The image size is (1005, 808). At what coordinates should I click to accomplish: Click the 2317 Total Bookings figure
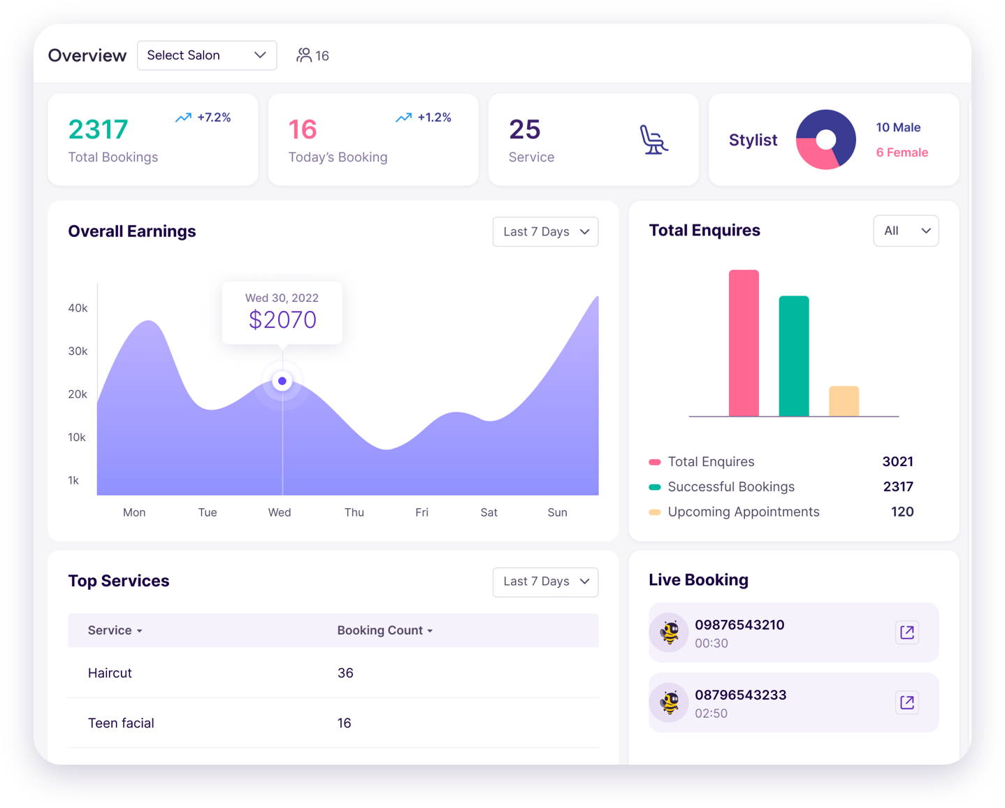pos(99,129)
